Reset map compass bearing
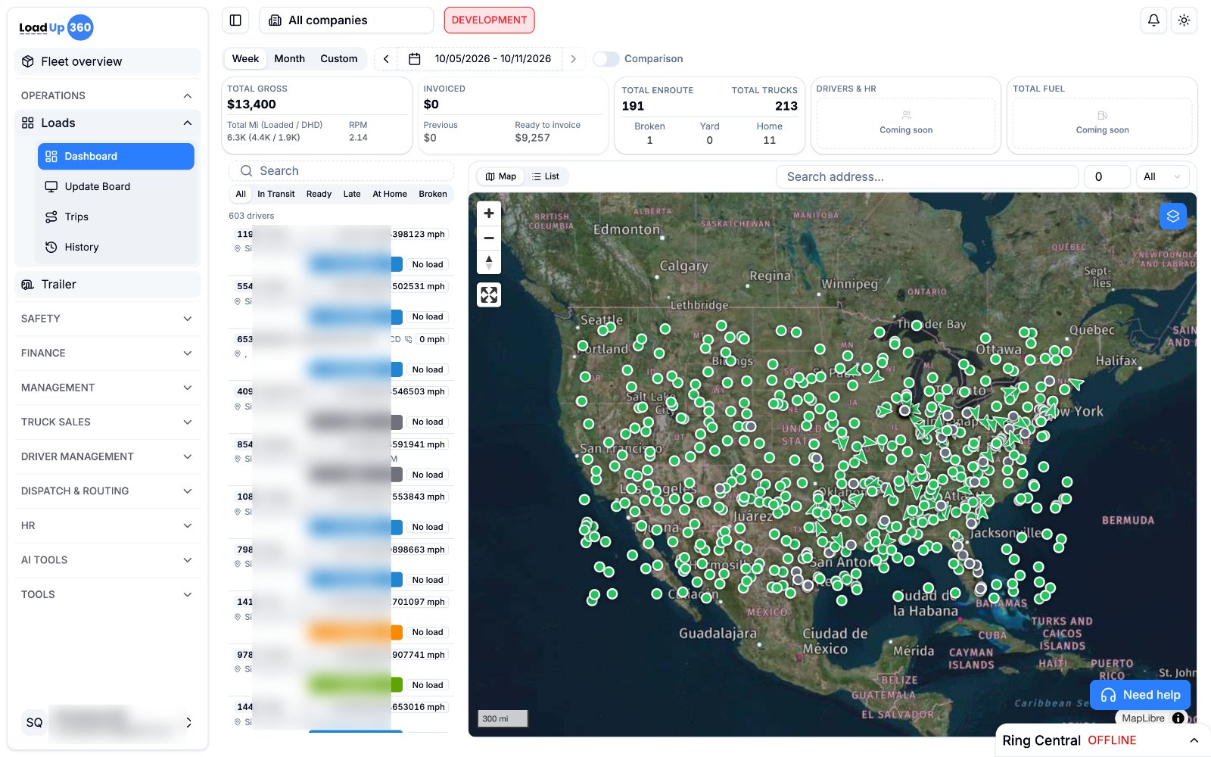This screenshot has width=1211, height=757. point(489,262)
